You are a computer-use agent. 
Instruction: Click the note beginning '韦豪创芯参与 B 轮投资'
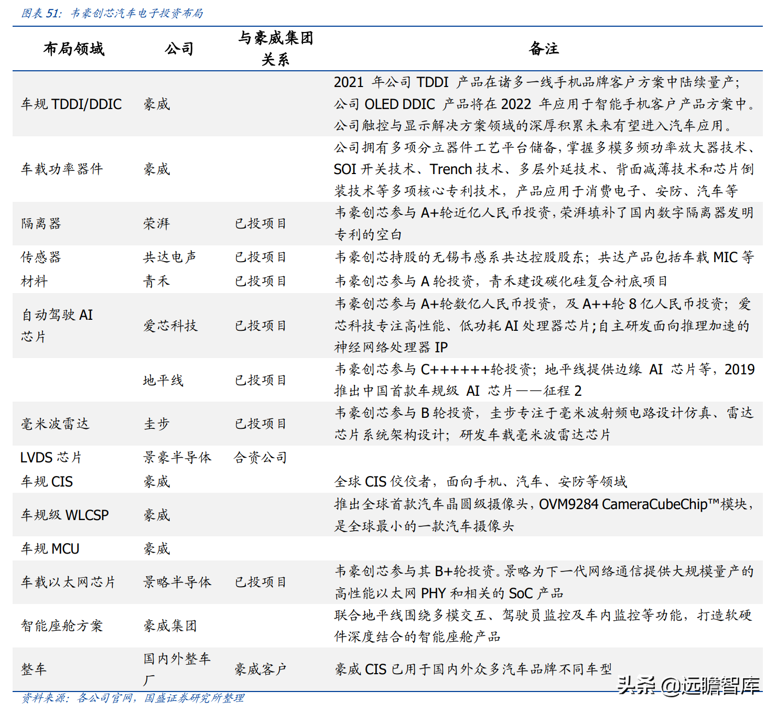[544, 424]
